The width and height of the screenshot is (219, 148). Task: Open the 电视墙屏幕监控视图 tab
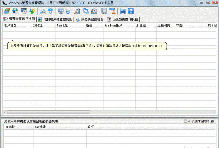(55, 19)
